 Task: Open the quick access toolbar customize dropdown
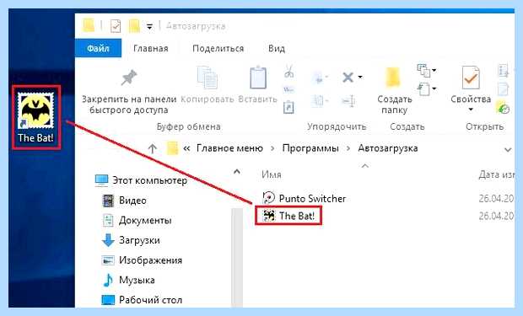150,27
